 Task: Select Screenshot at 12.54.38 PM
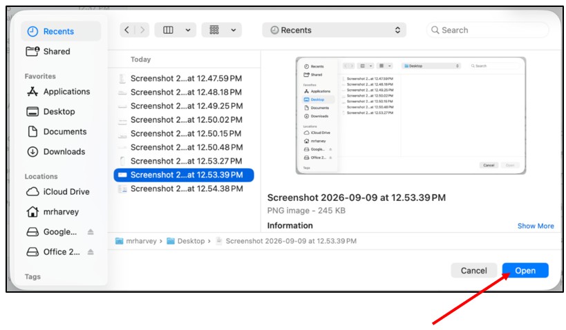tap(184, 188)
